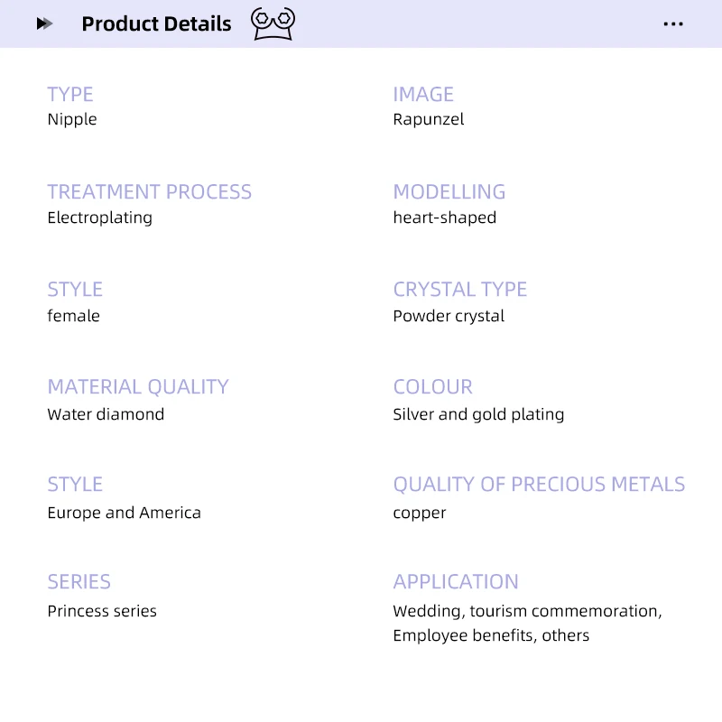Select the Electroplating value text

(100, 218)
